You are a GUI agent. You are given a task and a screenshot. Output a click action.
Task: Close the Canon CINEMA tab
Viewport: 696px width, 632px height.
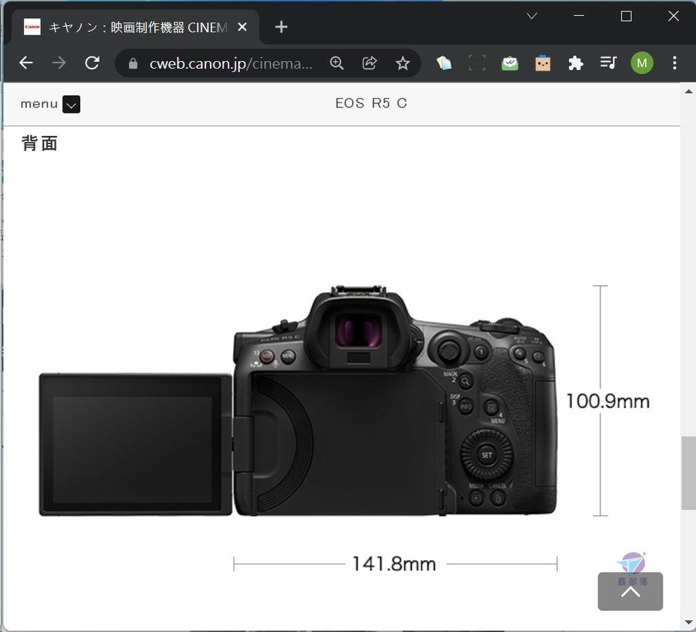tap(242, 27)
